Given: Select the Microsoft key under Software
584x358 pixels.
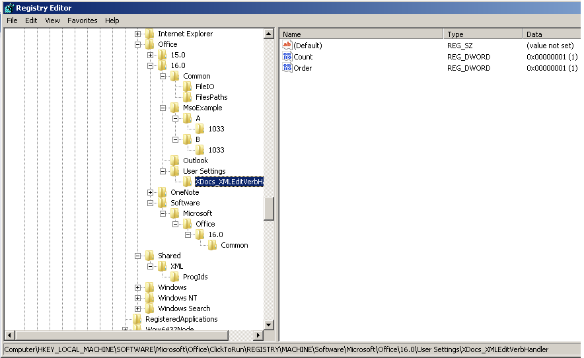Looking at the screenshot, I should click(198, 213).
